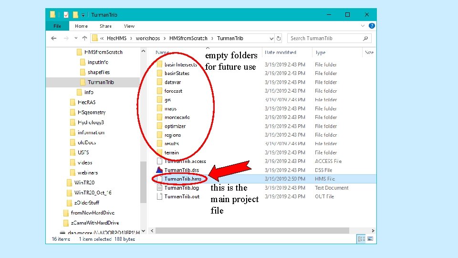This screenshot has width=458, height=258.
Task: Click the TurmanTrib.log text document icon
Action: (159, 188)
